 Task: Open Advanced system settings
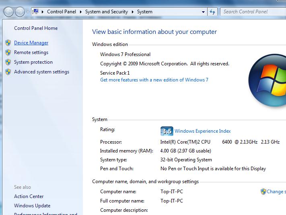42,72
